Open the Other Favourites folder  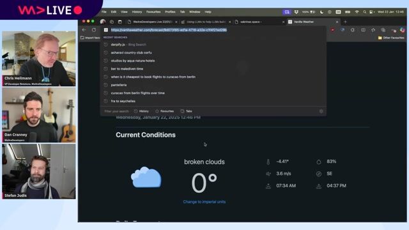pyautogui.click(x=391, y=38)
